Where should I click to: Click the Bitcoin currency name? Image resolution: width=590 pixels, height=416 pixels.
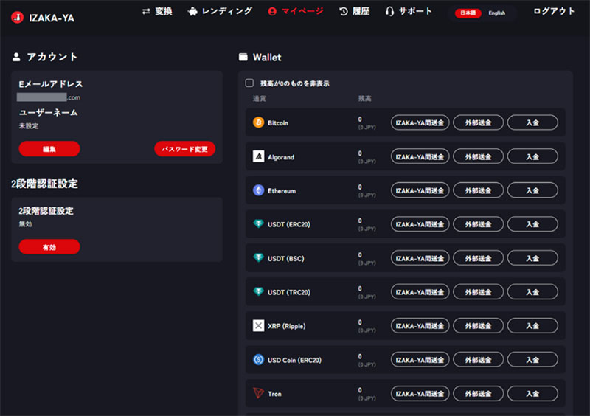coord(278,122)
